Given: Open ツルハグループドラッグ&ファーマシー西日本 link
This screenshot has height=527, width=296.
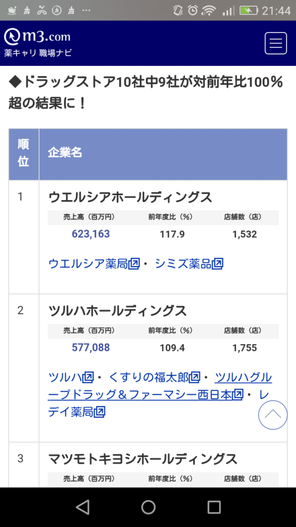Looking at the screenshot, I should [x=160, y=386].
